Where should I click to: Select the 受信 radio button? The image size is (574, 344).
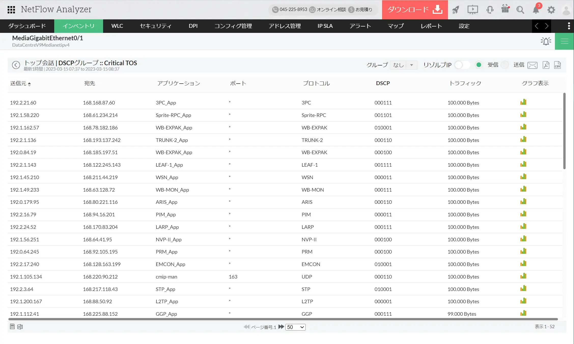(x=479, y=65)
